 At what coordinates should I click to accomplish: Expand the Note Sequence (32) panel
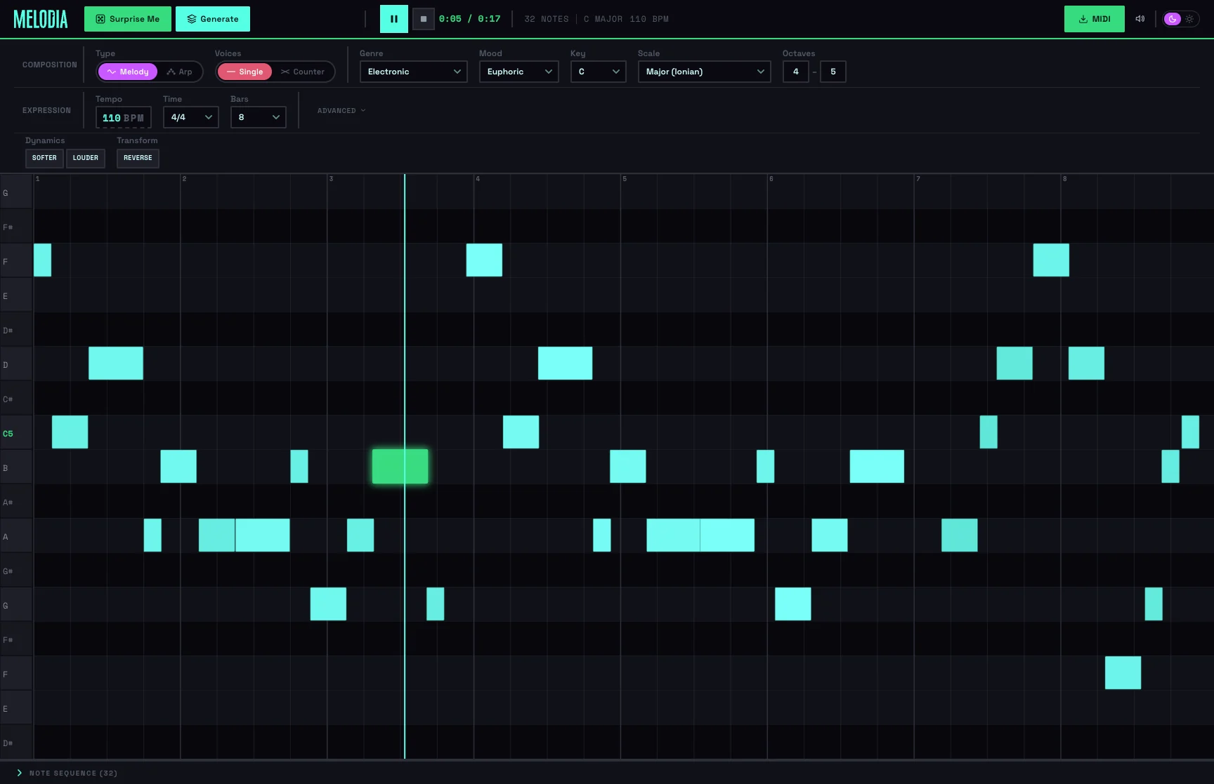[67, 773]
